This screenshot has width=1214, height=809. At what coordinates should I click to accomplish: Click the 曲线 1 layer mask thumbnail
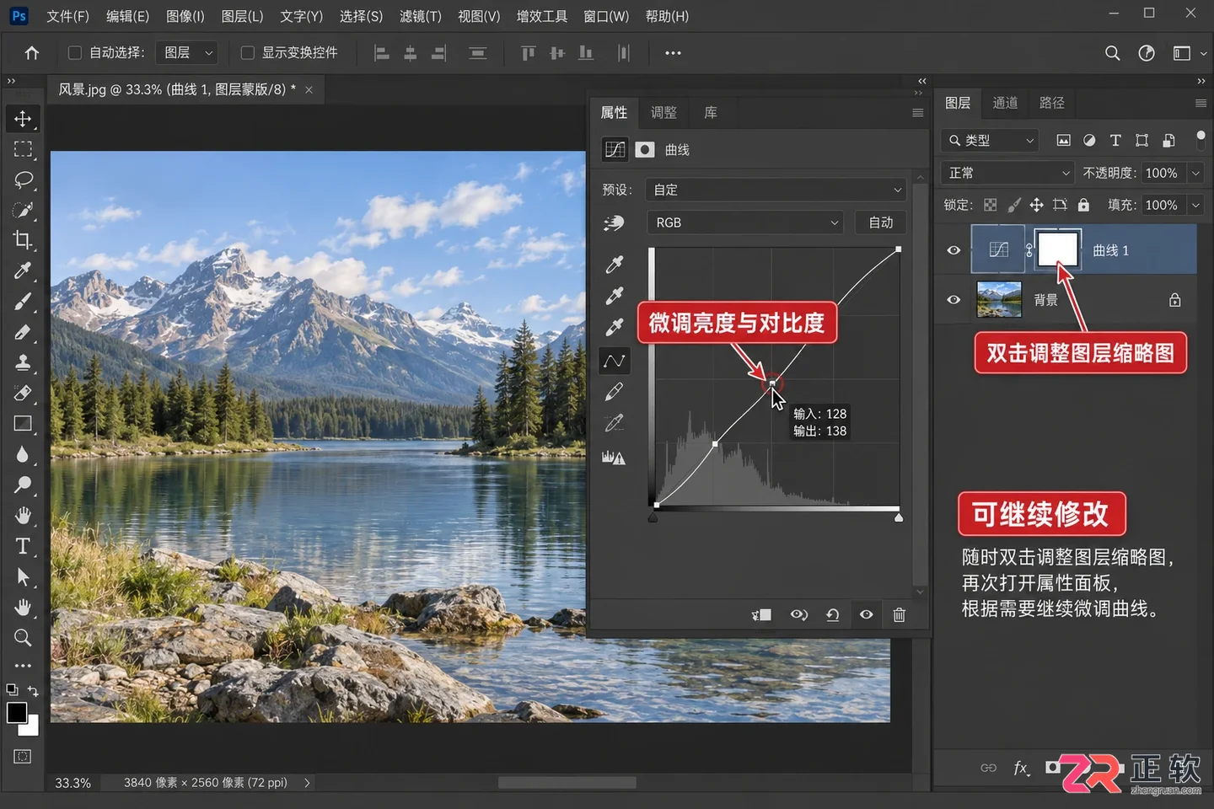(x=1057, y=249)
